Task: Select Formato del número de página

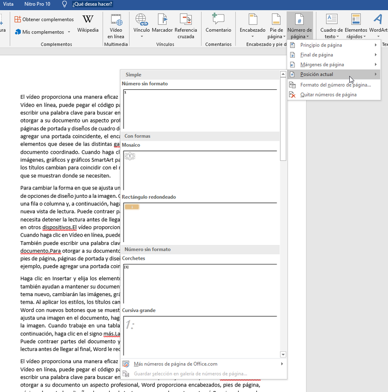Action: (x=335, y=85)
